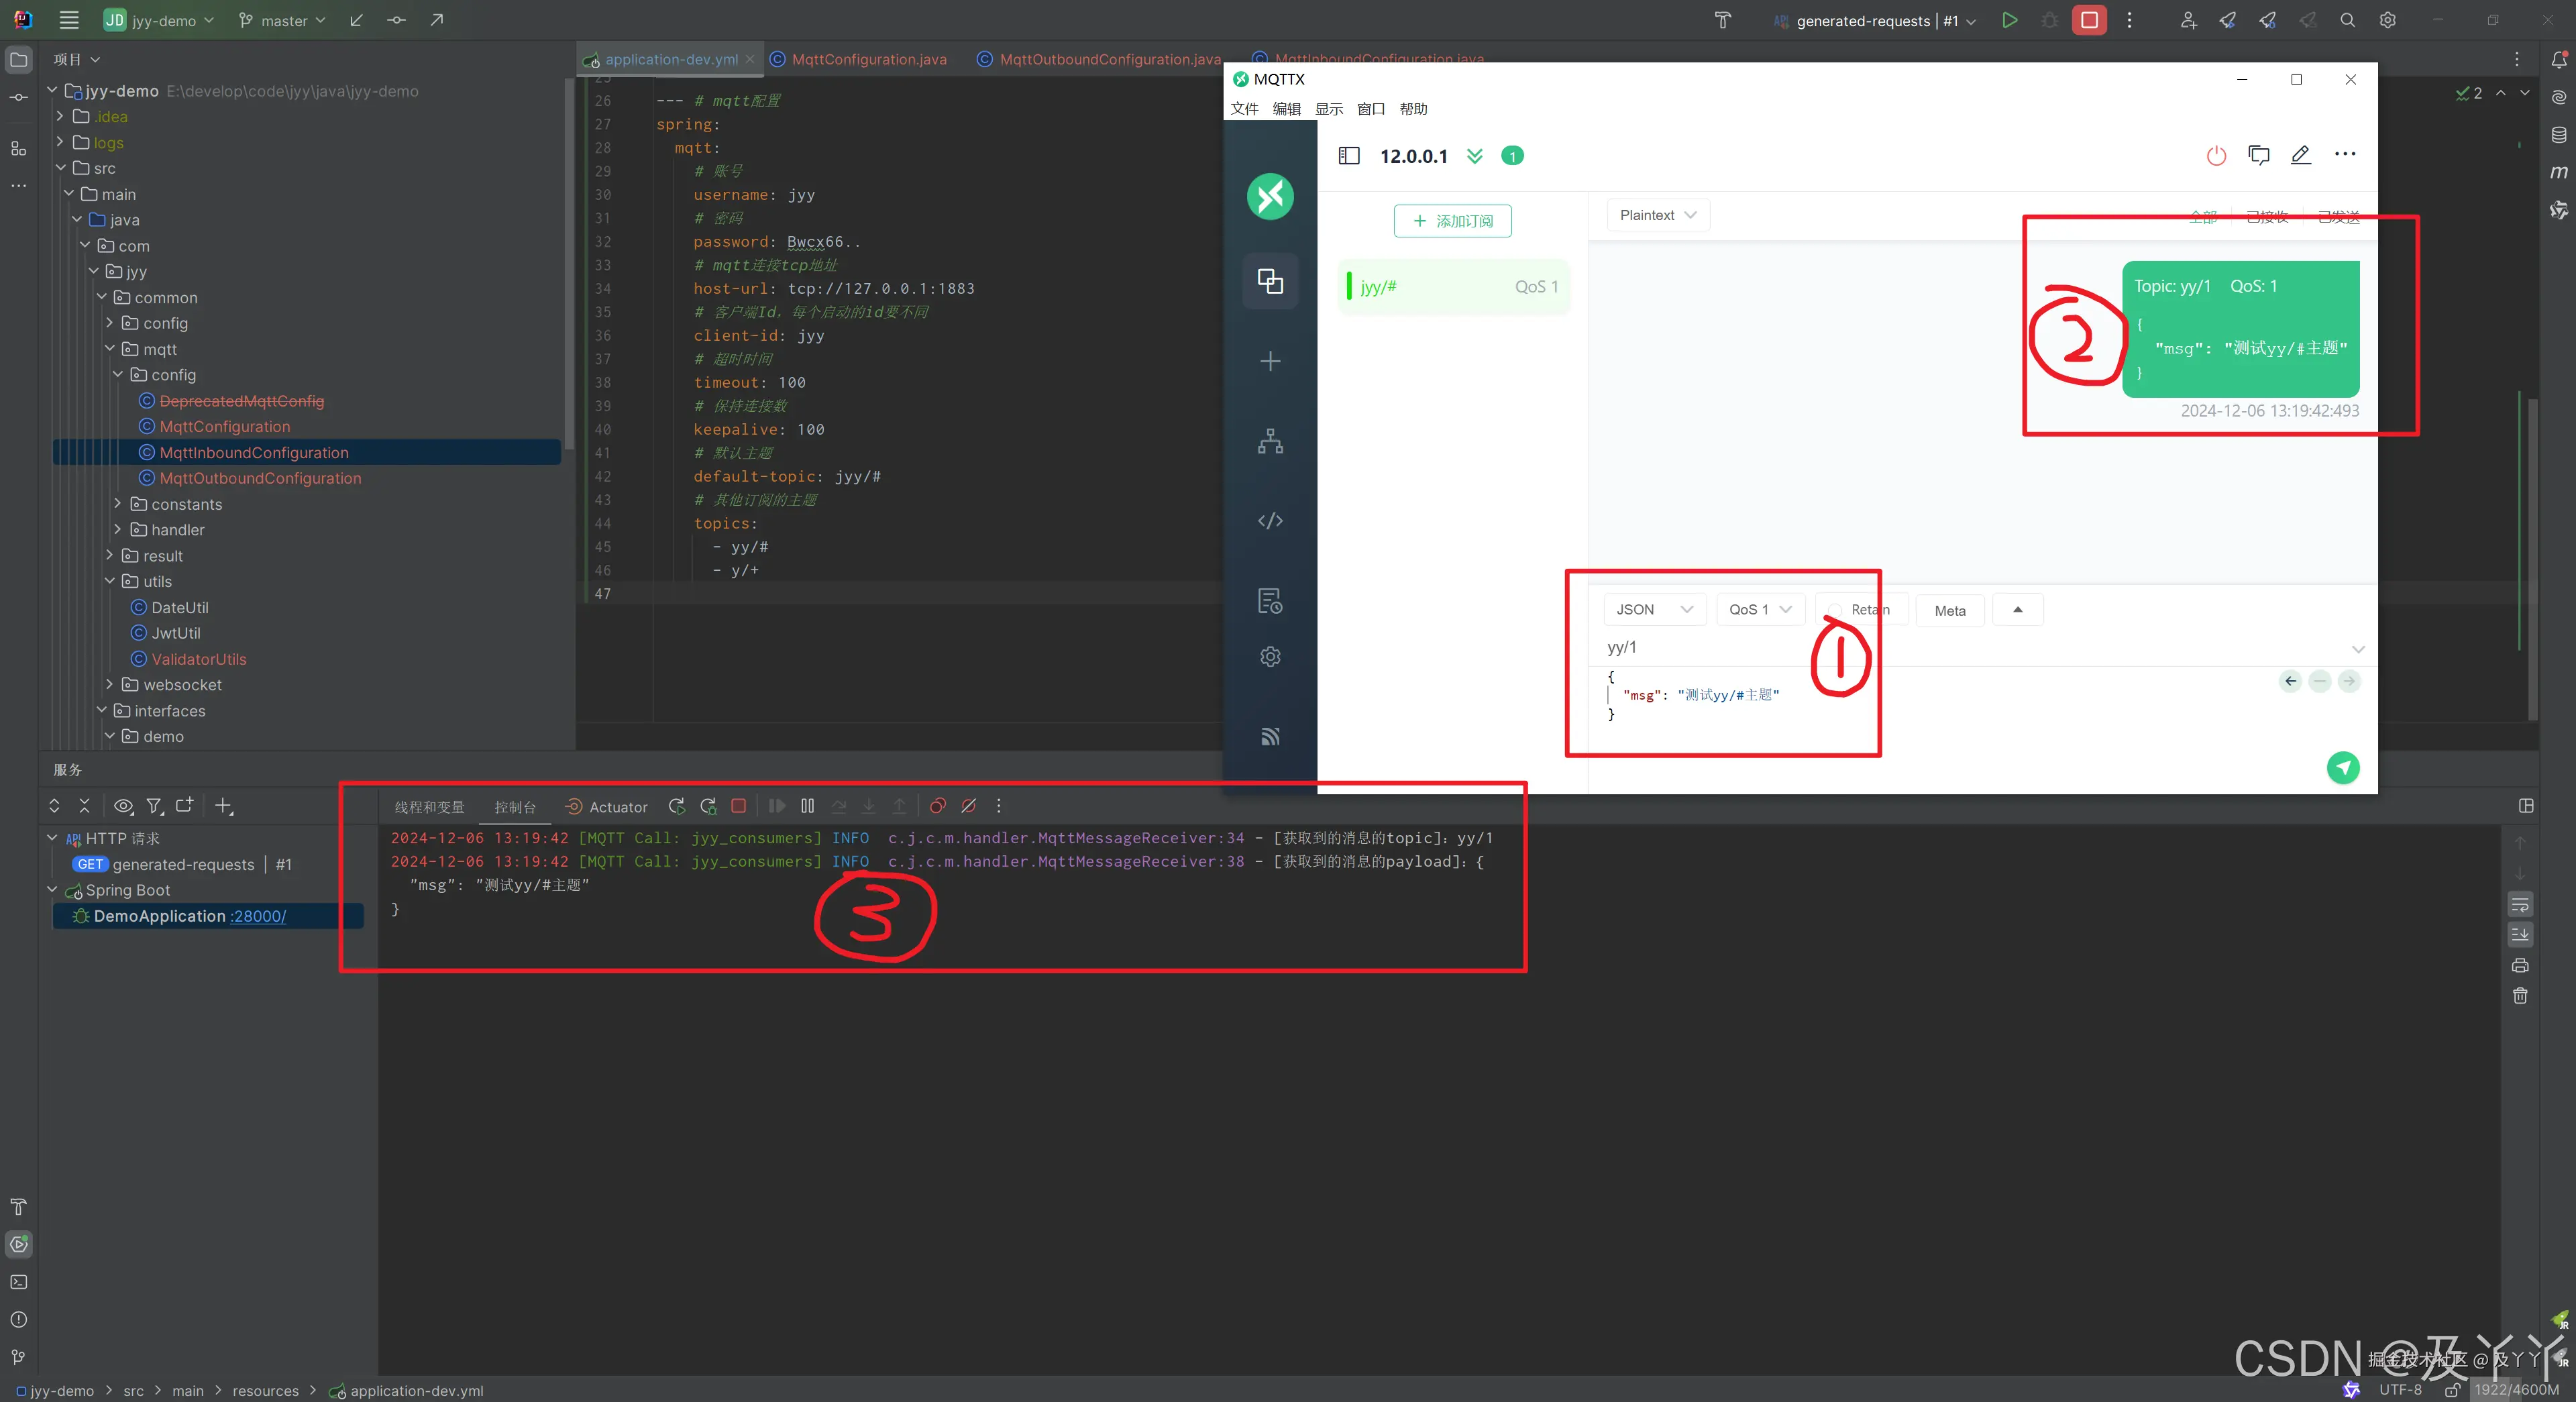Screen dimensions: 2576x1402
Task: Expand the constants folder in project tree
Action: tap(118, 504)
